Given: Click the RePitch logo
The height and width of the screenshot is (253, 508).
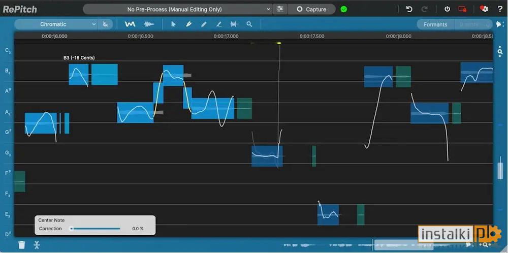Looking at the screenshot, I should click(x=20, y=9).
